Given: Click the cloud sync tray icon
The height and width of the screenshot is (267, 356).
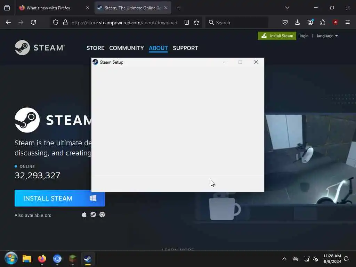Looking at the screenshot, I should [x=296, y=259].
